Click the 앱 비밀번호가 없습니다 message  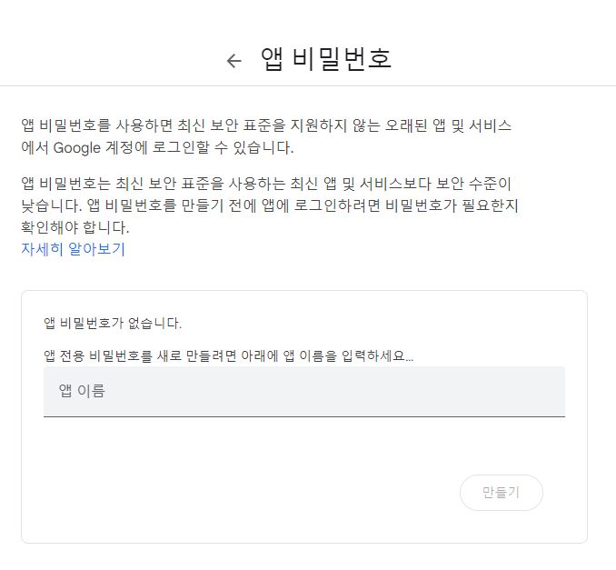(x=113, y=323)
